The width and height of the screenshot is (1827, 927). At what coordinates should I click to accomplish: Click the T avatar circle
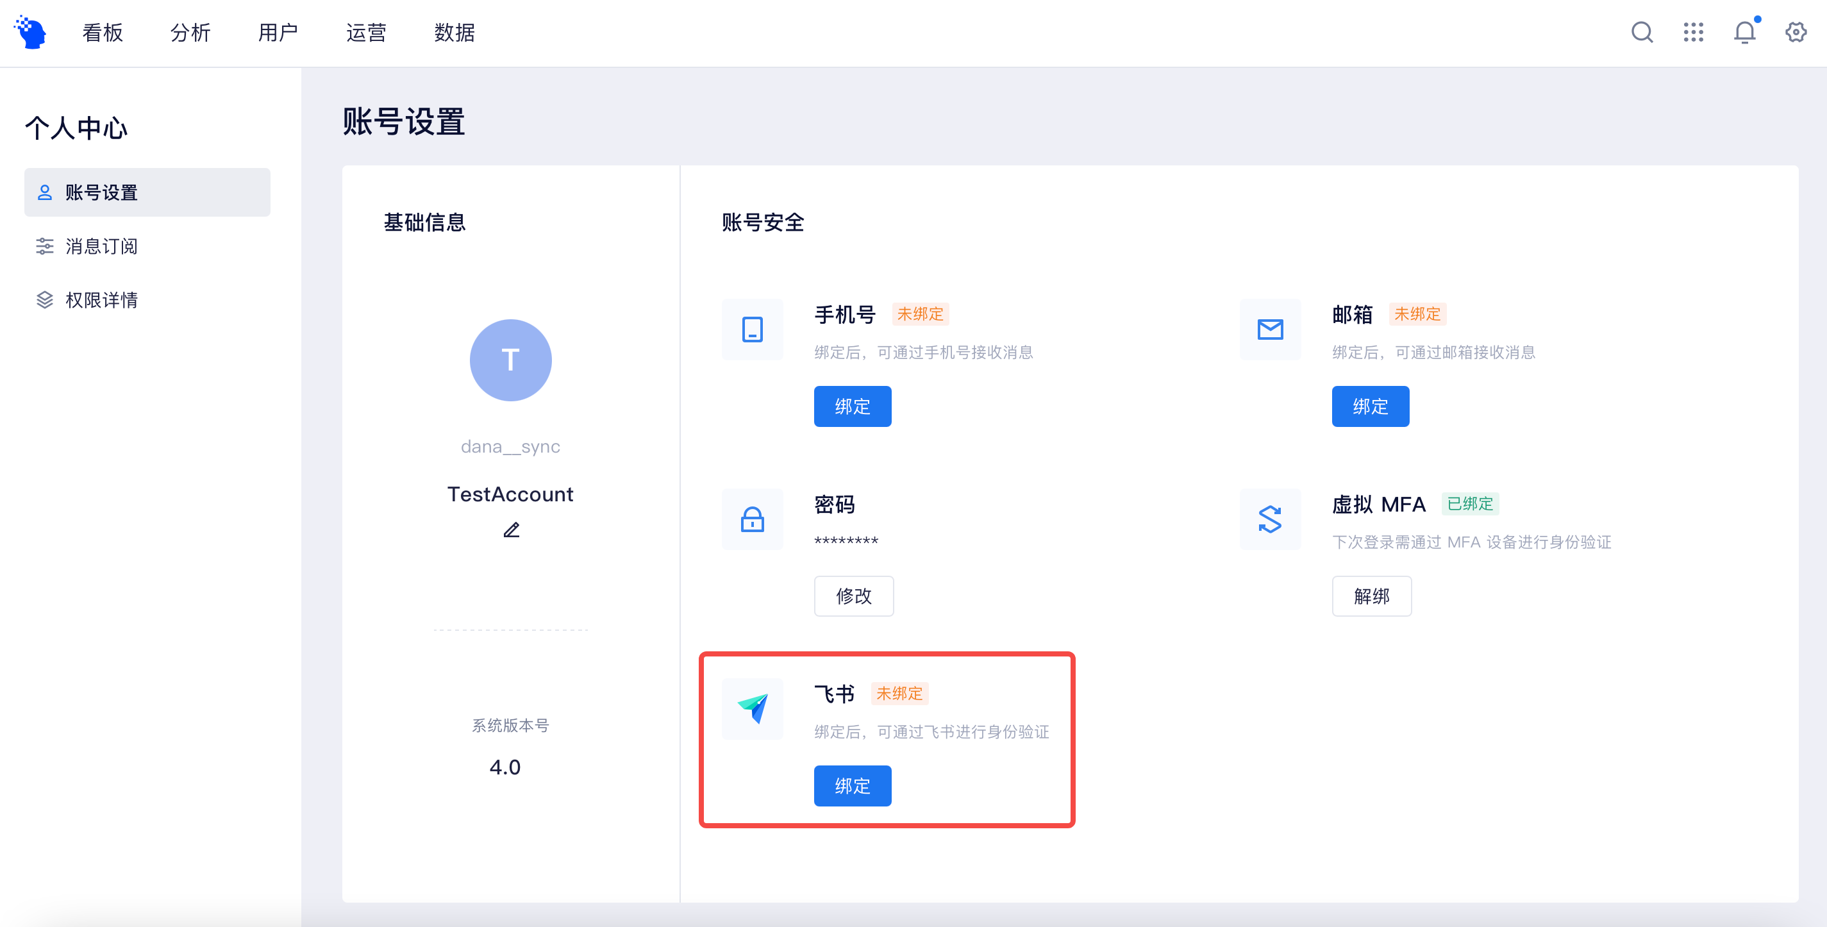511,360
